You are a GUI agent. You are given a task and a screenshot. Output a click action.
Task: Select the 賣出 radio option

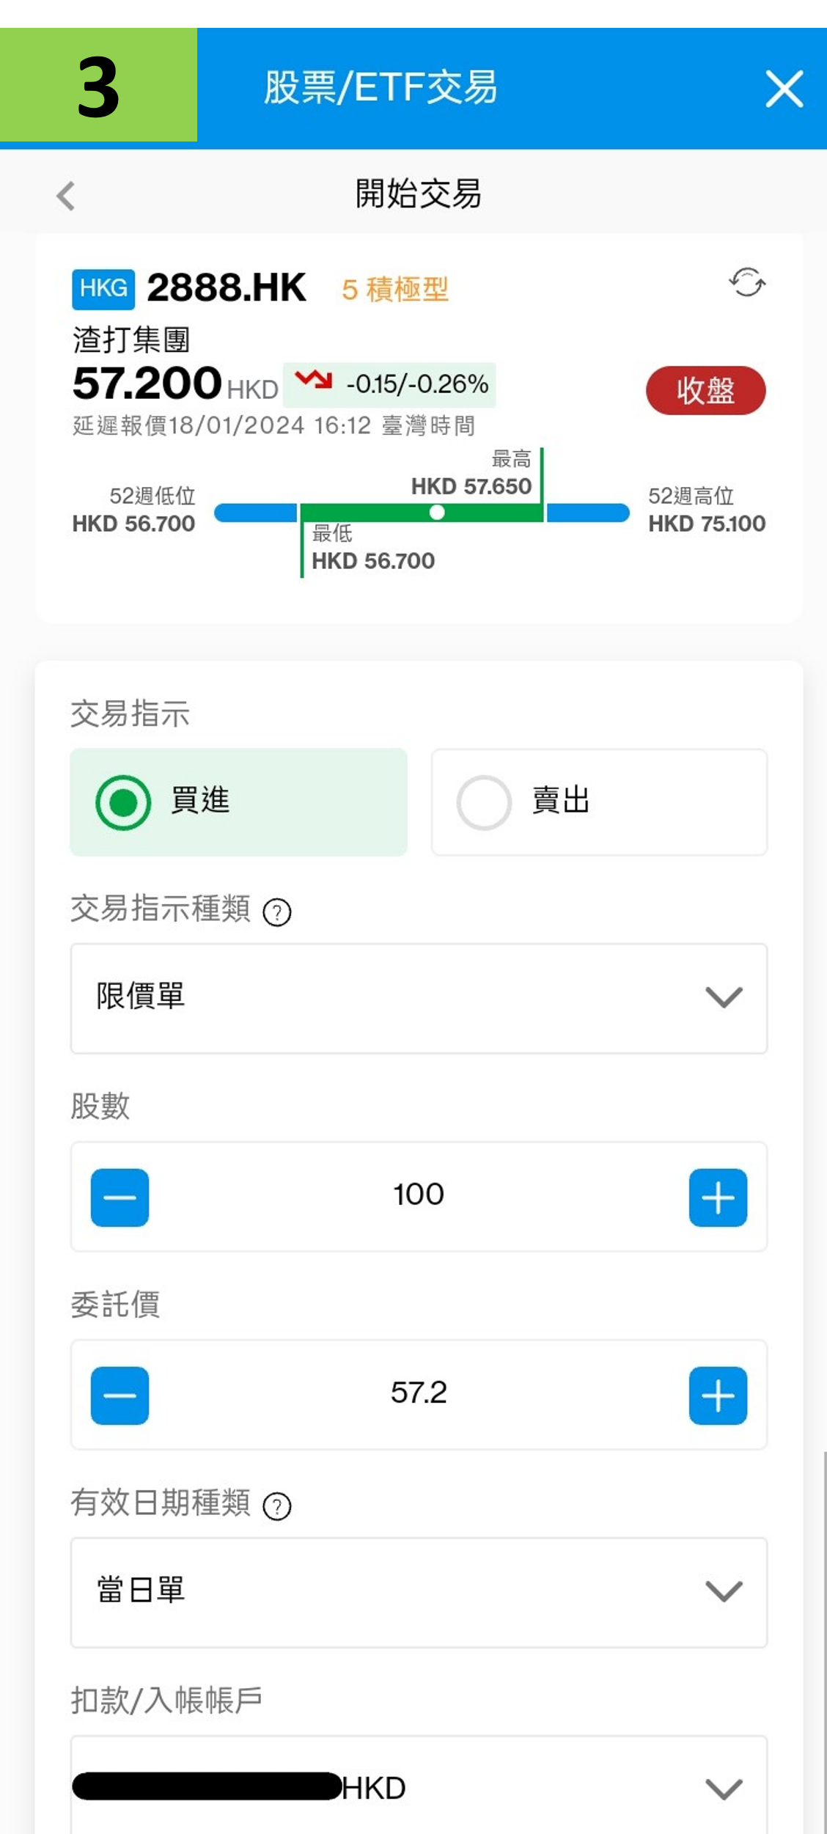point(484,802)
